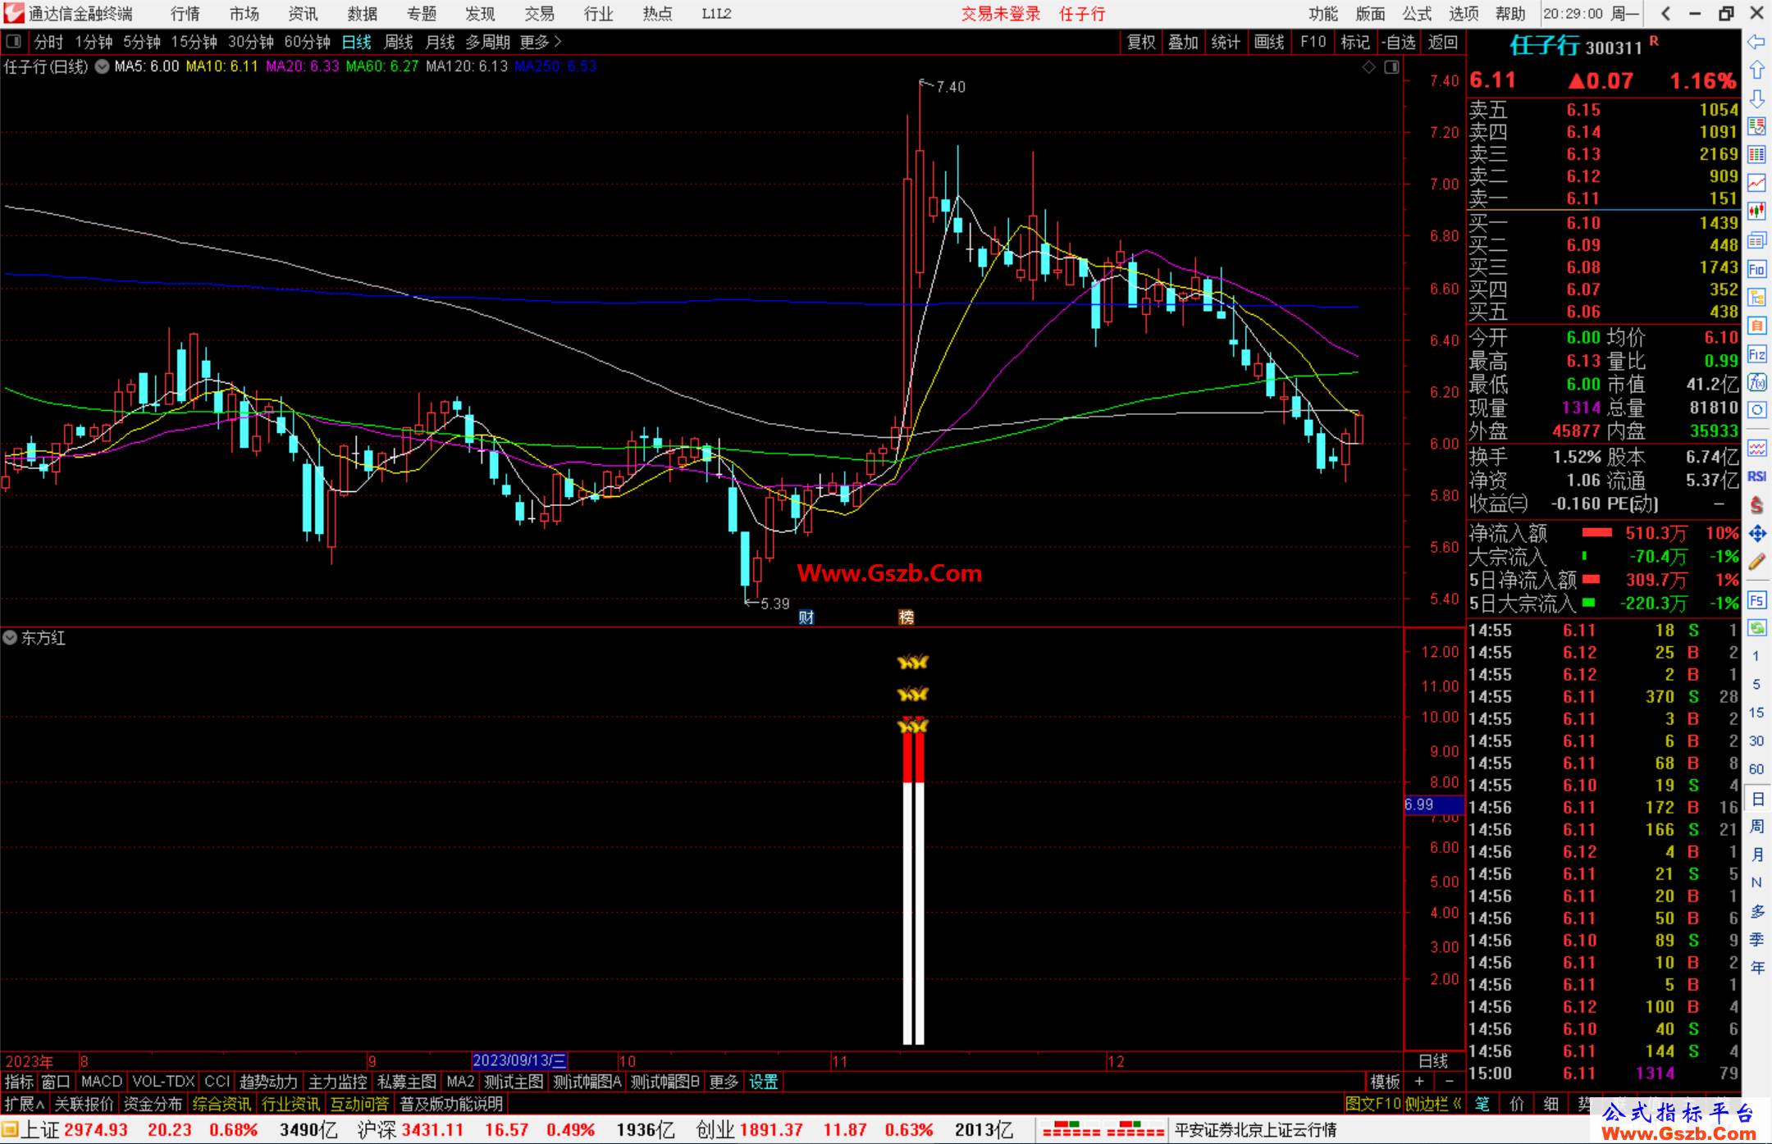Open the f(x) formula icon in sidebar
Image resolution: width=1772 pixels, height=1144 pixels.
point(1756,382)
